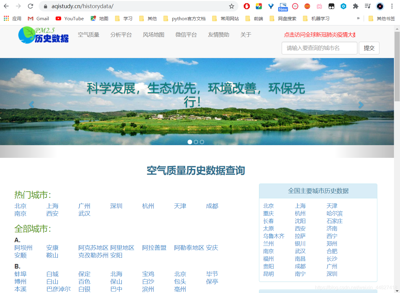Click the browser back arrow
This screenshot has width=400, height=293.
6,6
